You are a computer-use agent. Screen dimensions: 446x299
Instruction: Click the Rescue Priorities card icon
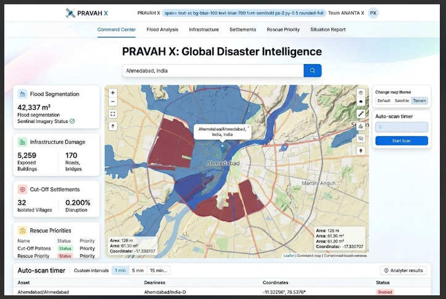(x=22, y=230)
